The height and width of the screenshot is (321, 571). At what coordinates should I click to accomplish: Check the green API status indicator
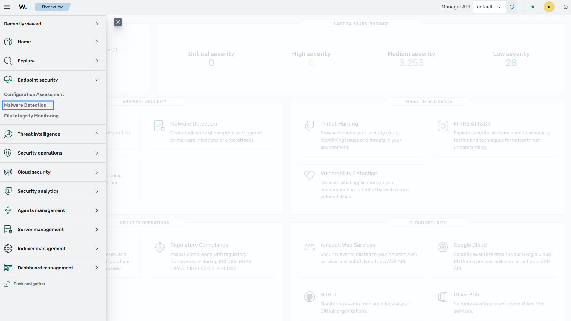pyautogui.click(x=533, y=7)
